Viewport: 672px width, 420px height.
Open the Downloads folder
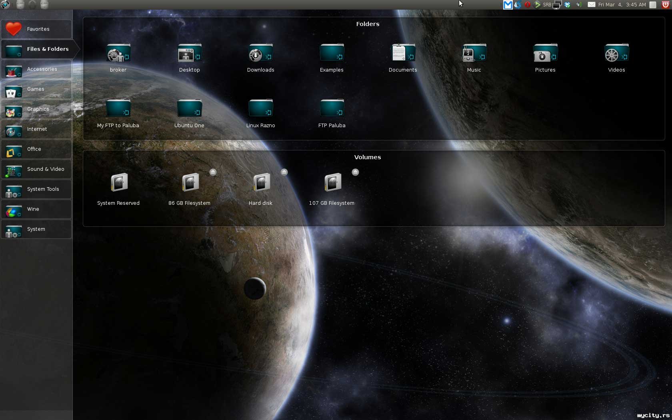[260, 57]
